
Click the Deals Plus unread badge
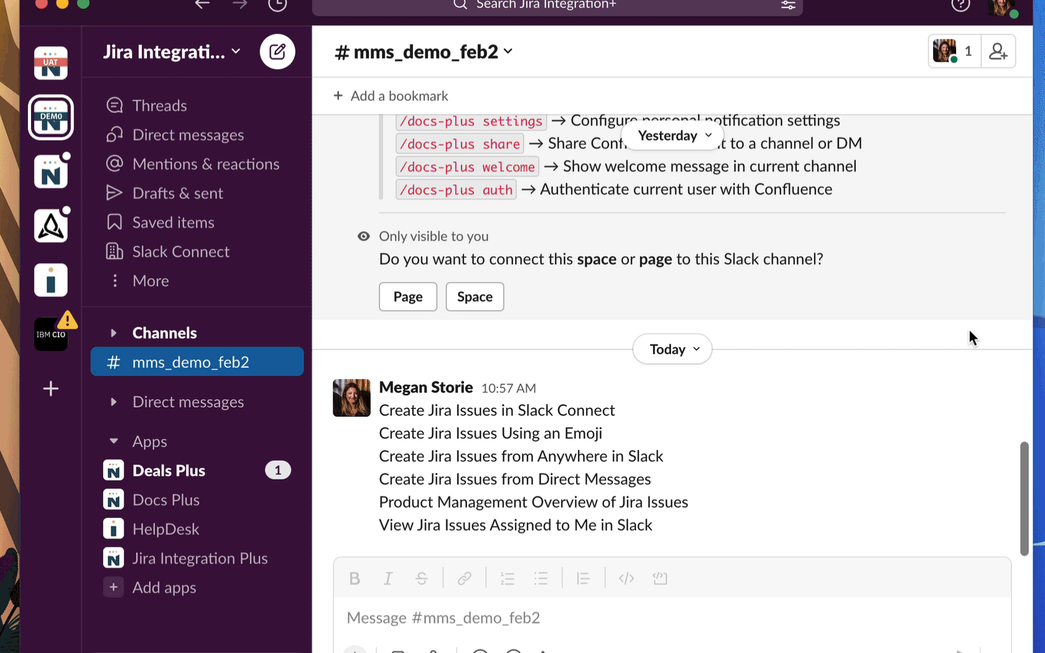pyautogui.click(x=278, y=471)
